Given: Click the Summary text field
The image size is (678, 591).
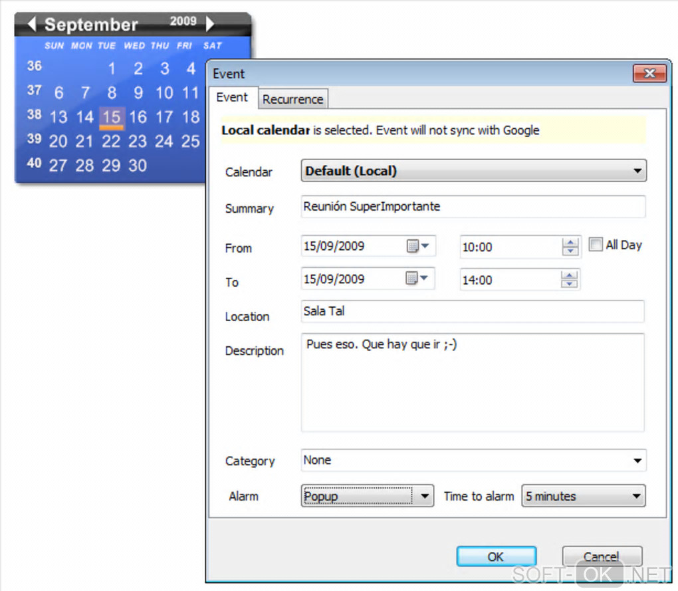Looking at the screenshot, I should click(x=473, y=207).
